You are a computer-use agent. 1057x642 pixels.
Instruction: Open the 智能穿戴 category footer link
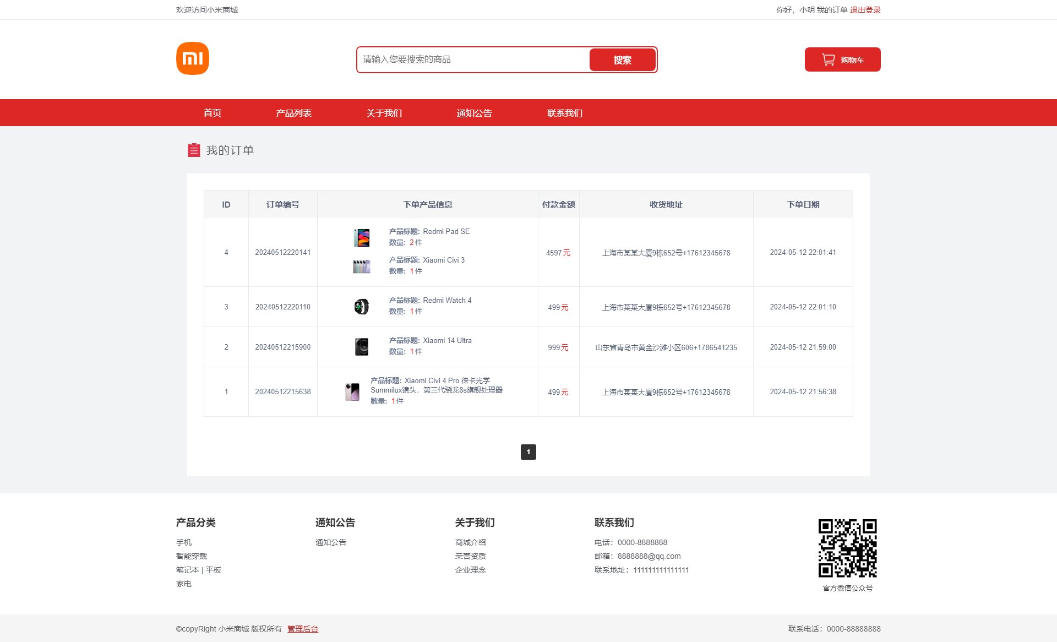192,556
